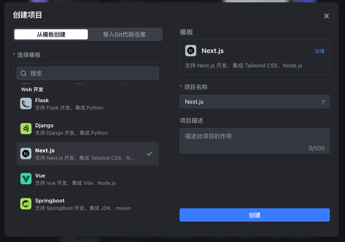Click the Next.js logo in 模板 panel

[x=191, y=50]
